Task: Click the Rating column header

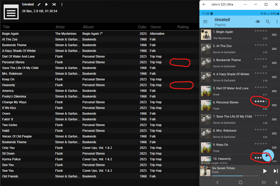Action: tap(183, 27)
